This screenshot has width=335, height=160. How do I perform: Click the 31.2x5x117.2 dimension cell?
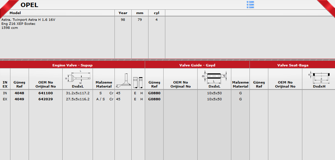click(78, 93)
